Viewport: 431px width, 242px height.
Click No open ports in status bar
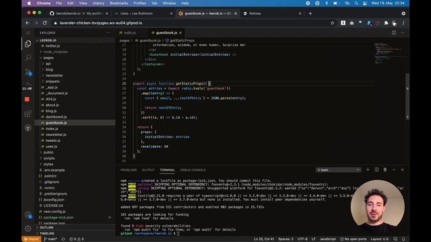click(353, 239)
